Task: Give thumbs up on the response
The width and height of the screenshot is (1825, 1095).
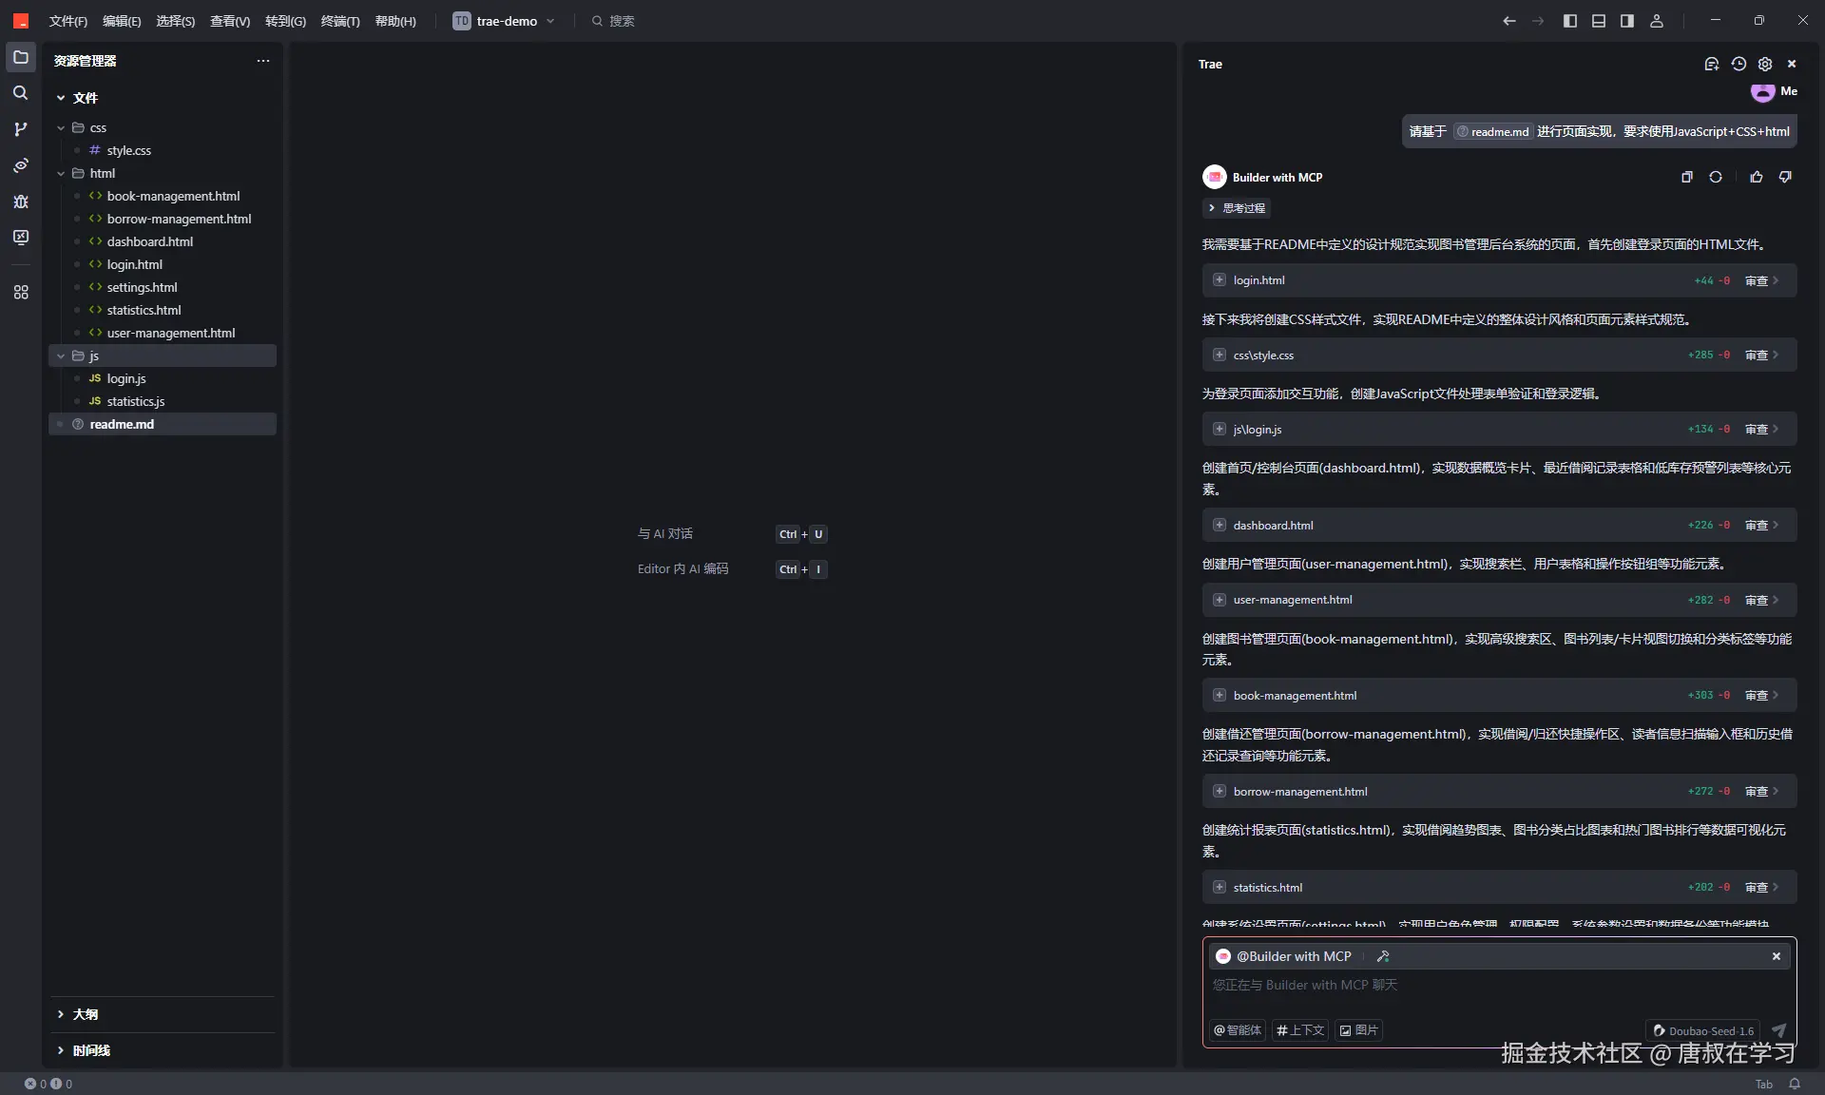Action: coord(1756,178)
